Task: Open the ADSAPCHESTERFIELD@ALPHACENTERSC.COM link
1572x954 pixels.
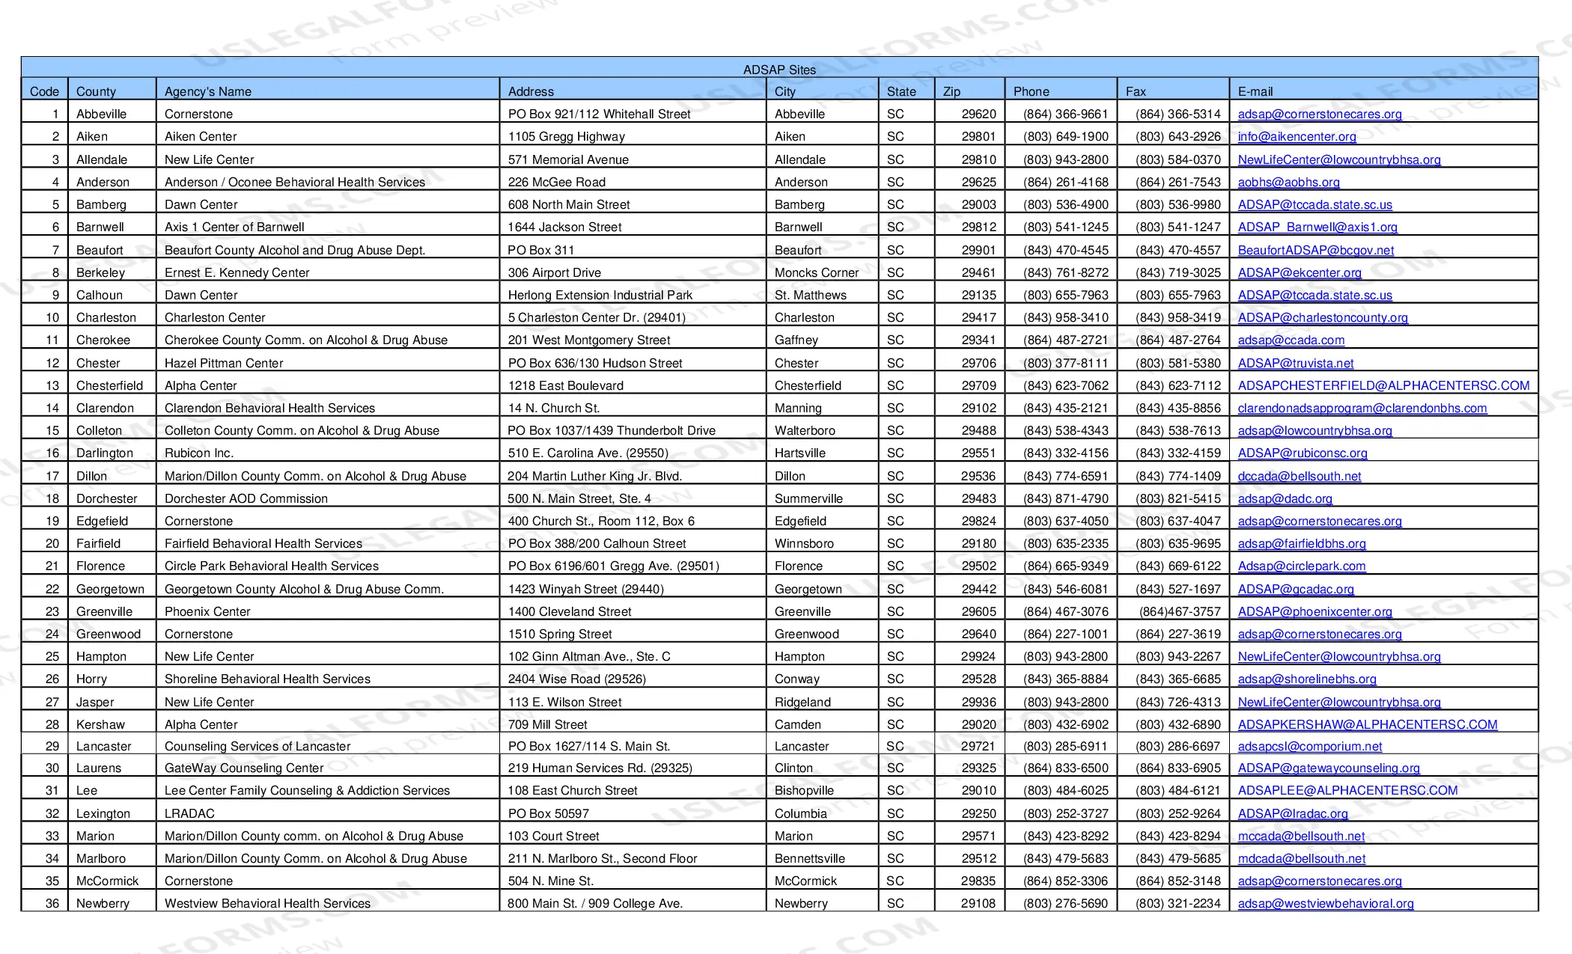Action: [x=1383, y=385]
